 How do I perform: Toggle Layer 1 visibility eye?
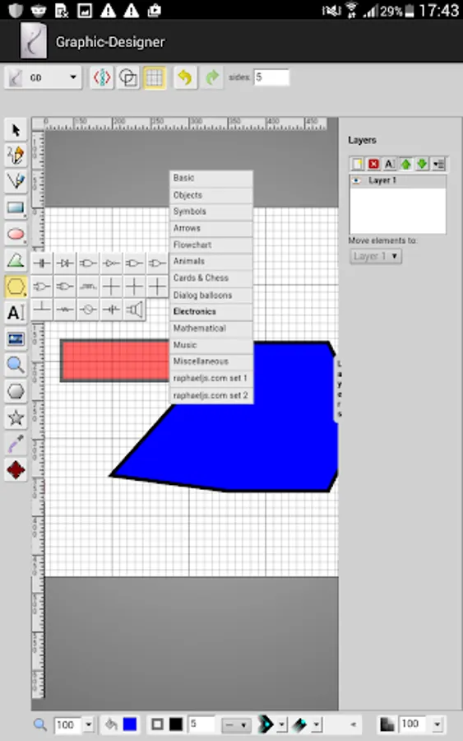pos(357,180)
